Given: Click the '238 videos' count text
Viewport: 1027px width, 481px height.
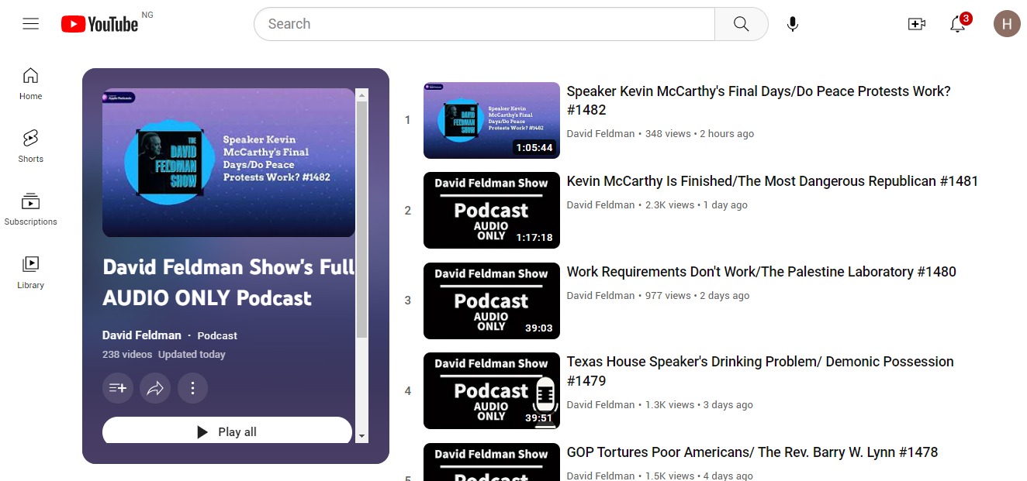Looking at the screenshot, I should click(x=127, y=354).
